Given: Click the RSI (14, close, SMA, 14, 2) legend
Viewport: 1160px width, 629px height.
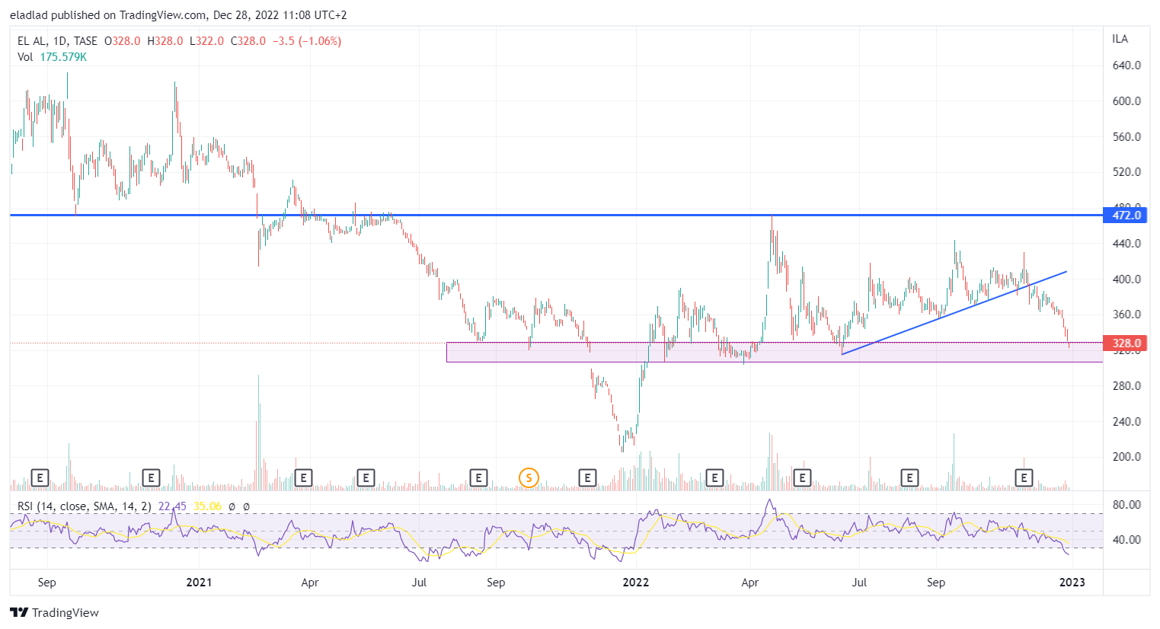Looking at the screenshot, I should pyautogui.click(x=85, y=506).
